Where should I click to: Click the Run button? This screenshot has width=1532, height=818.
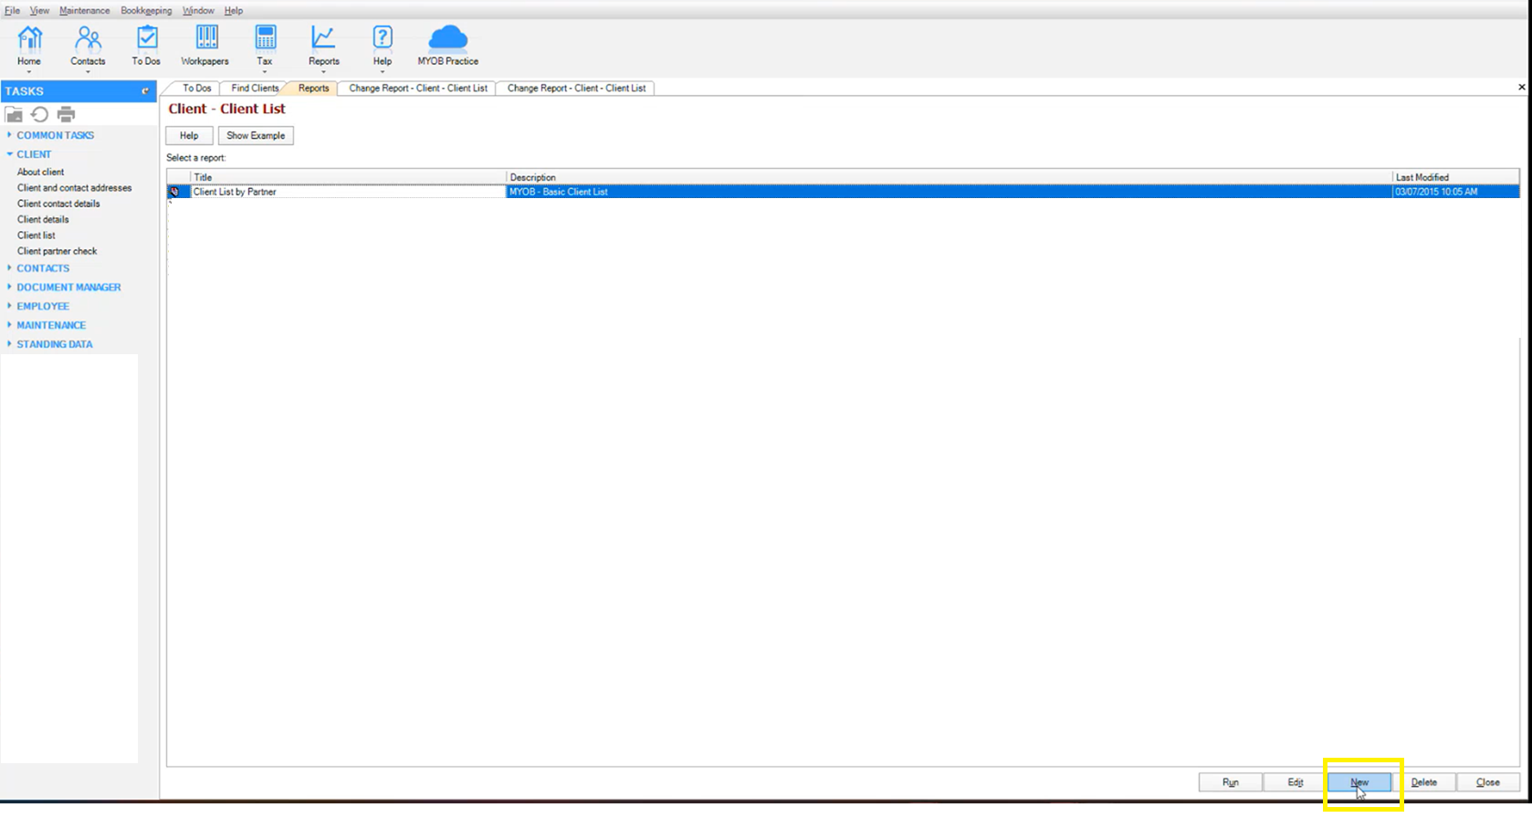pyautogui.click(x=1231, y=782)
